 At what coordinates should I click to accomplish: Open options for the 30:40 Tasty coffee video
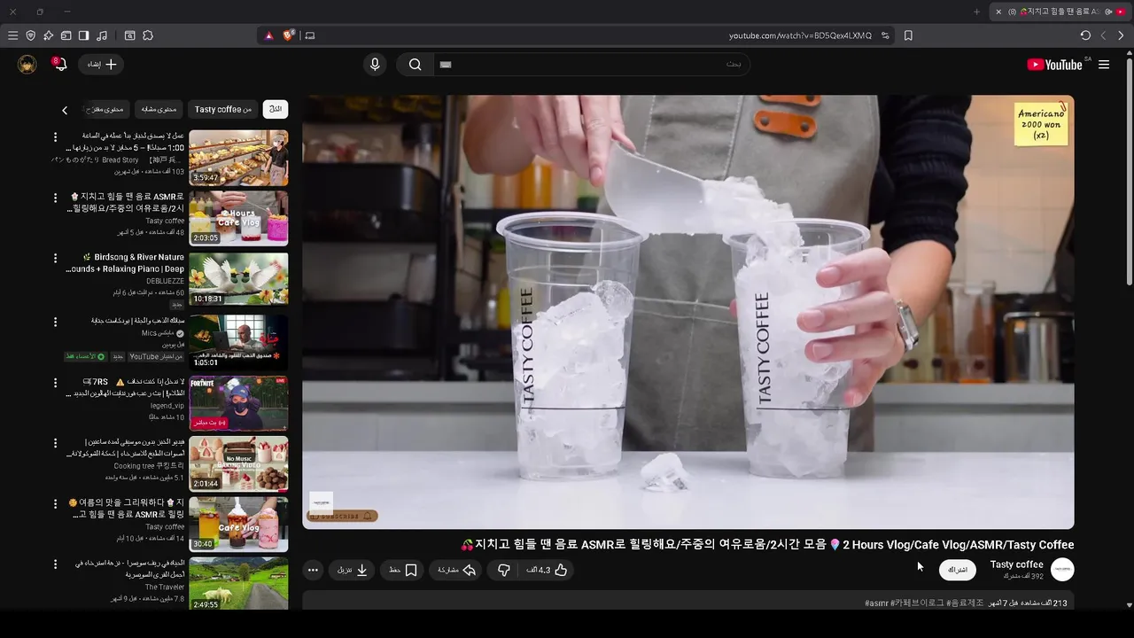click(55, 503)
